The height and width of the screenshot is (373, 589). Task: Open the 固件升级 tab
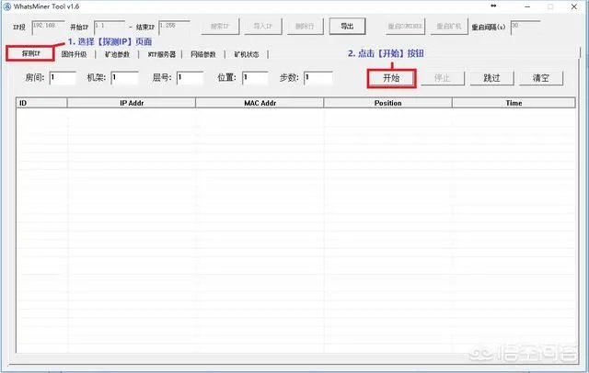tap(74, 54)
